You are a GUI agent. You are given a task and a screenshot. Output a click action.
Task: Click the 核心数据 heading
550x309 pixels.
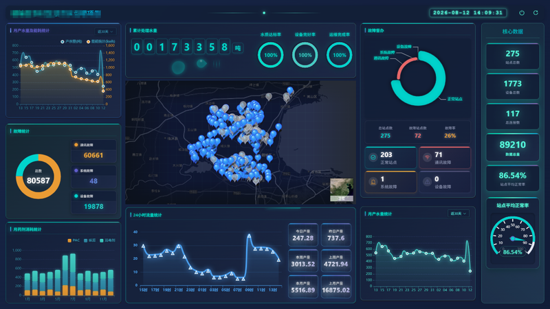512,32
